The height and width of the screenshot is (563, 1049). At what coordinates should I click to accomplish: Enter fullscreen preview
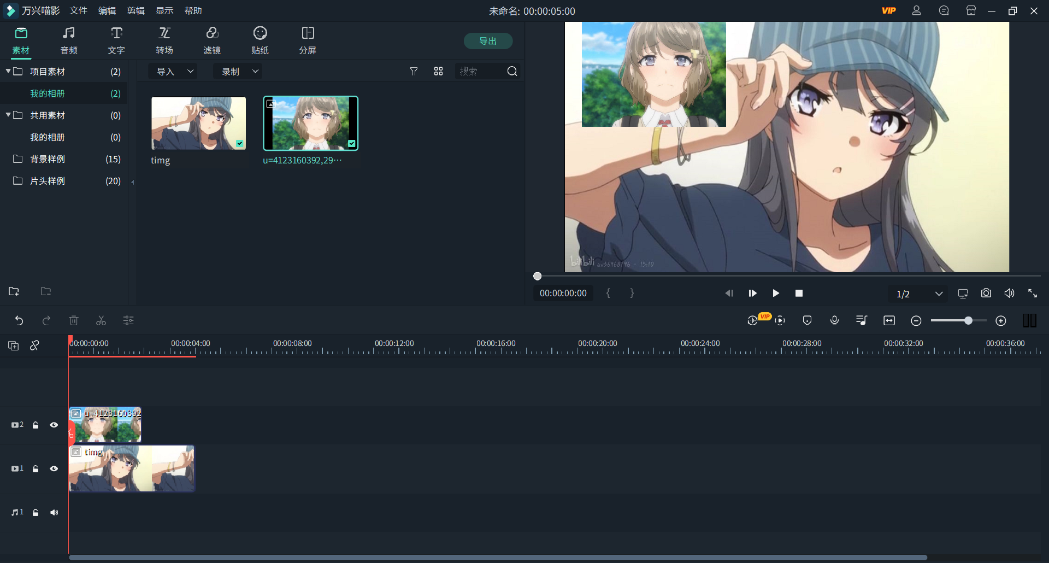(x=1033, y=294)
